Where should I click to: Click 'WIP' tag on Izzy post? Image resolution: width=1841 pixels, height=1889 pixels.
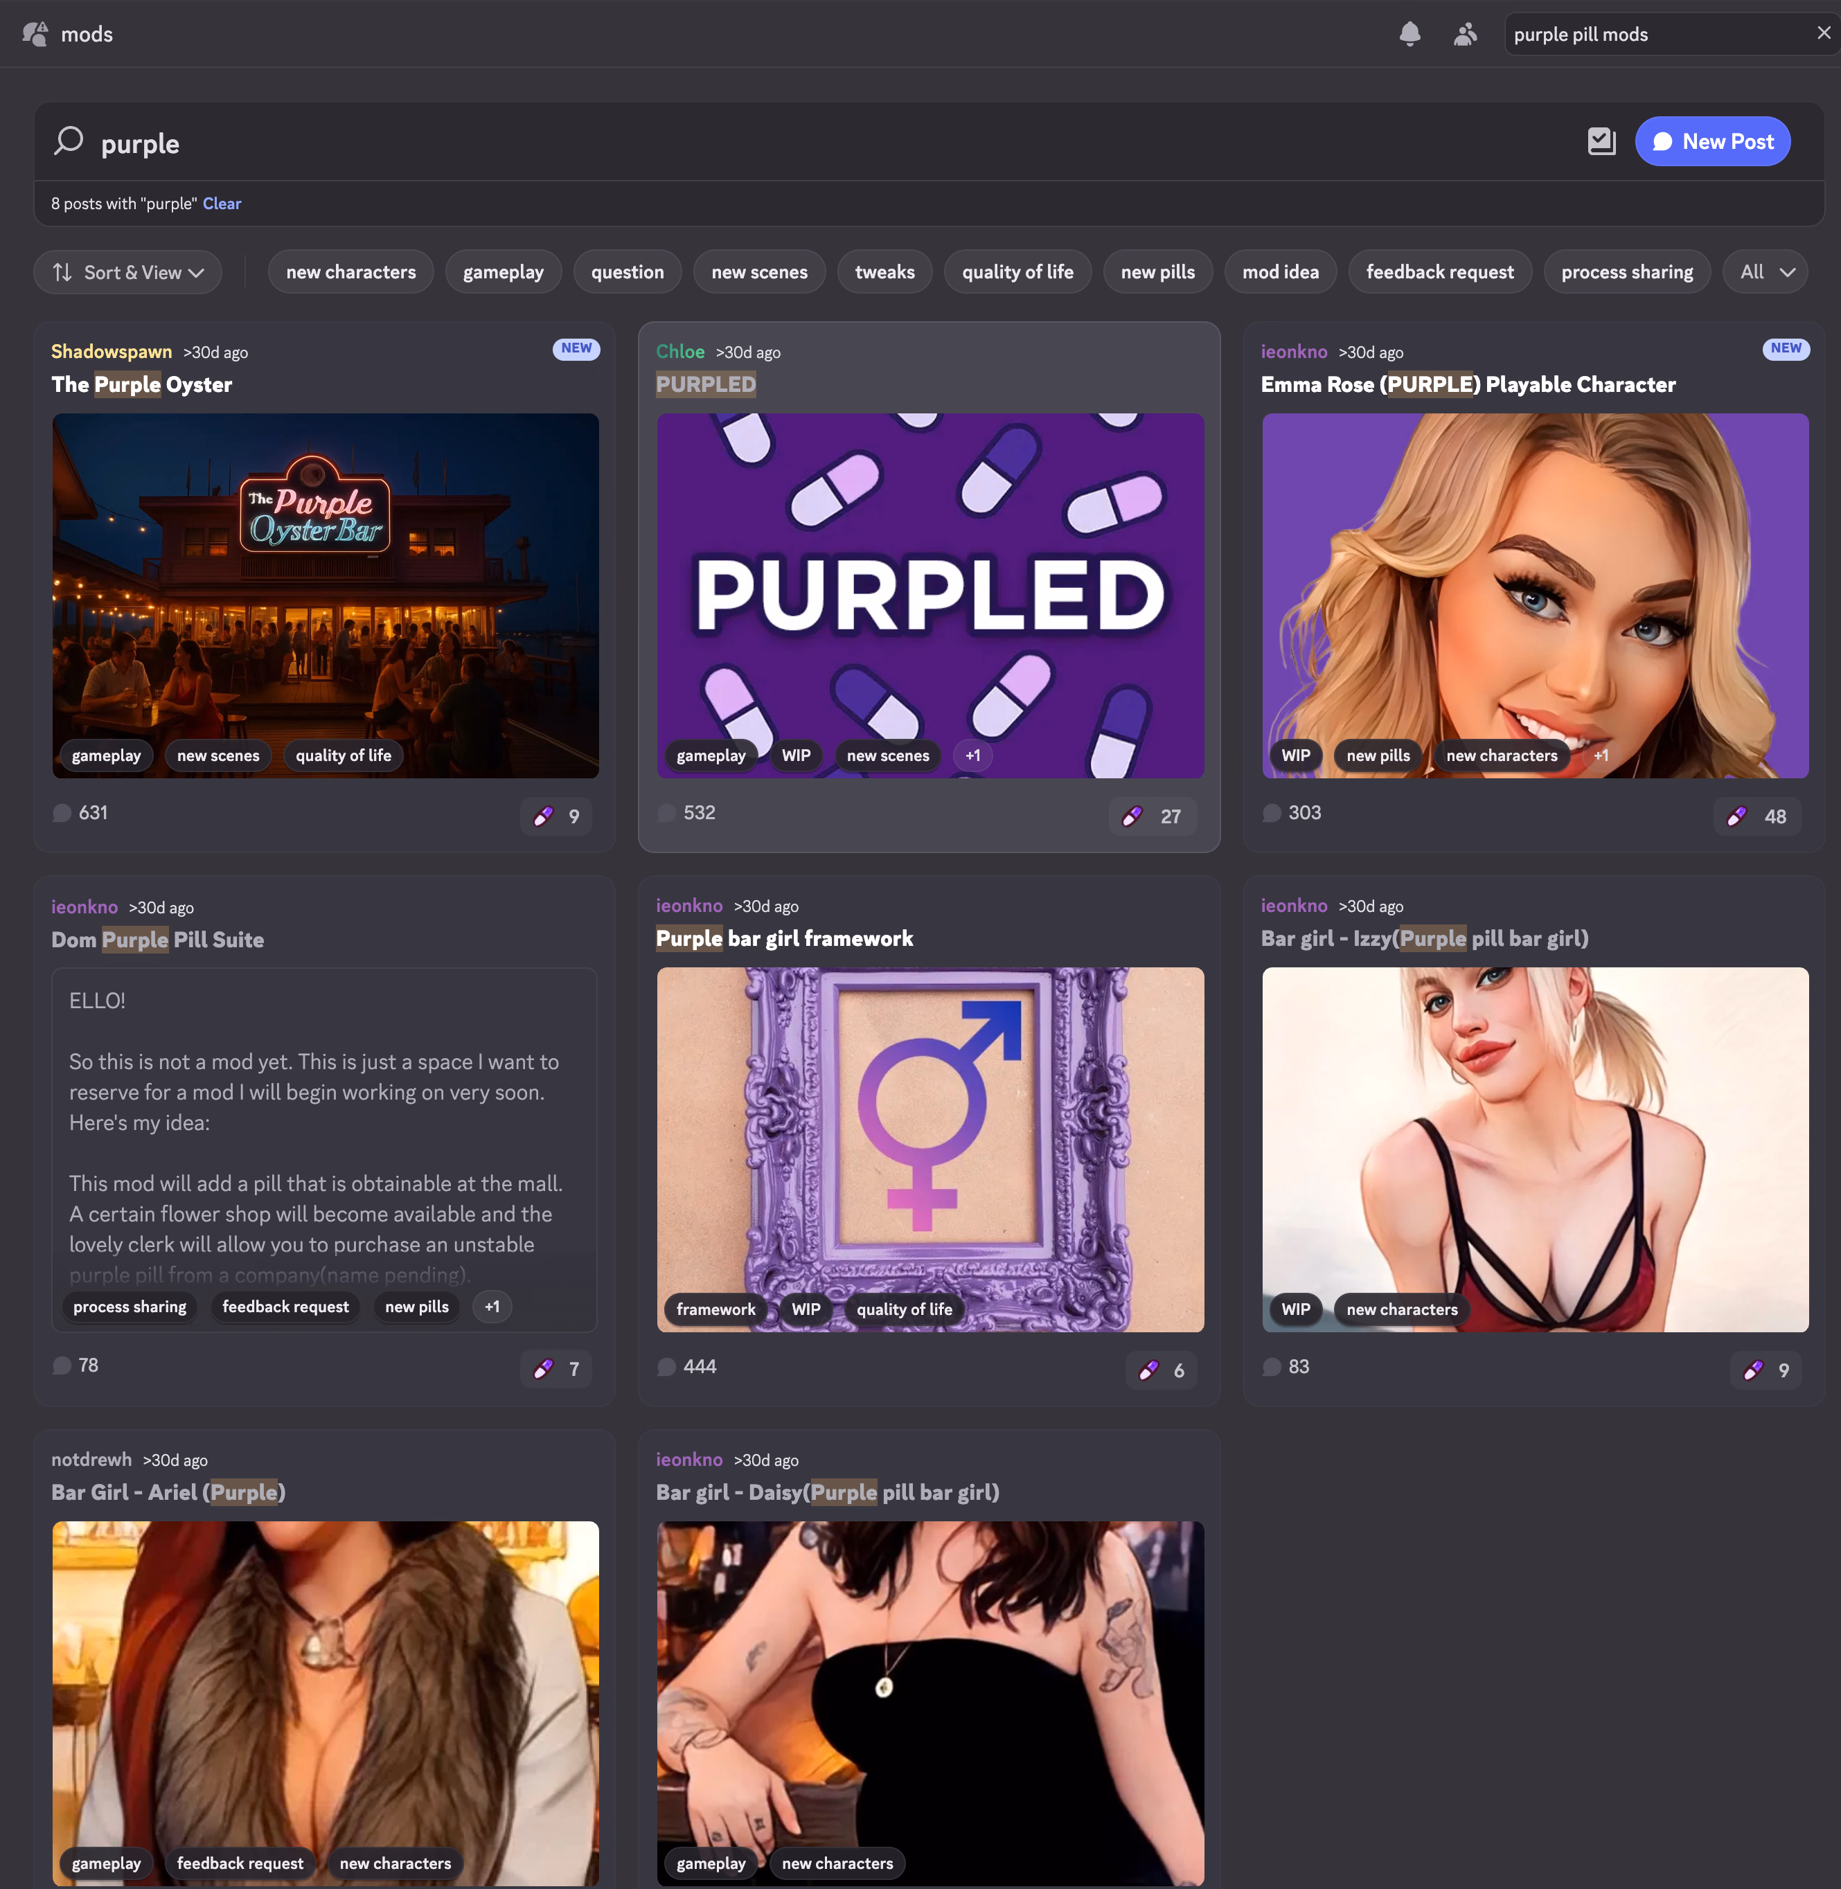click(1296, 1310)
